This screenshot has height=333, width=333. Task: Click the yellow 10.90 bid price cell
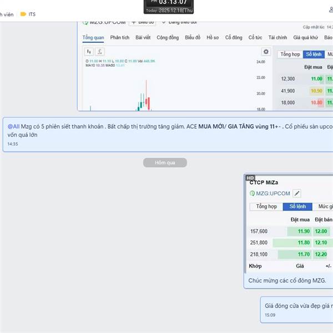(317, 91)
